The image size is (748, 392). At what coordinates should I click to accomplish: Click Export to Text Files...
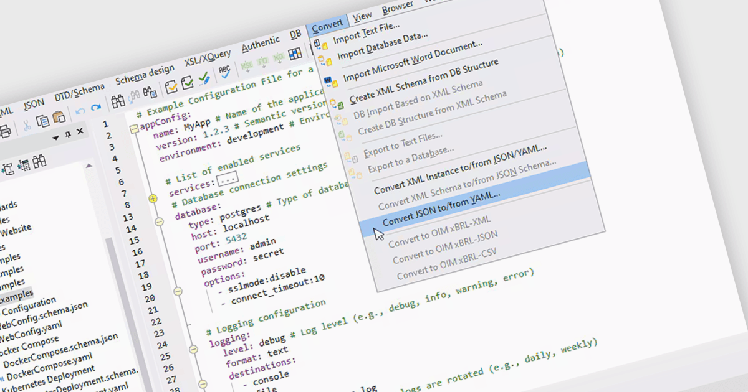click(403, 144)
